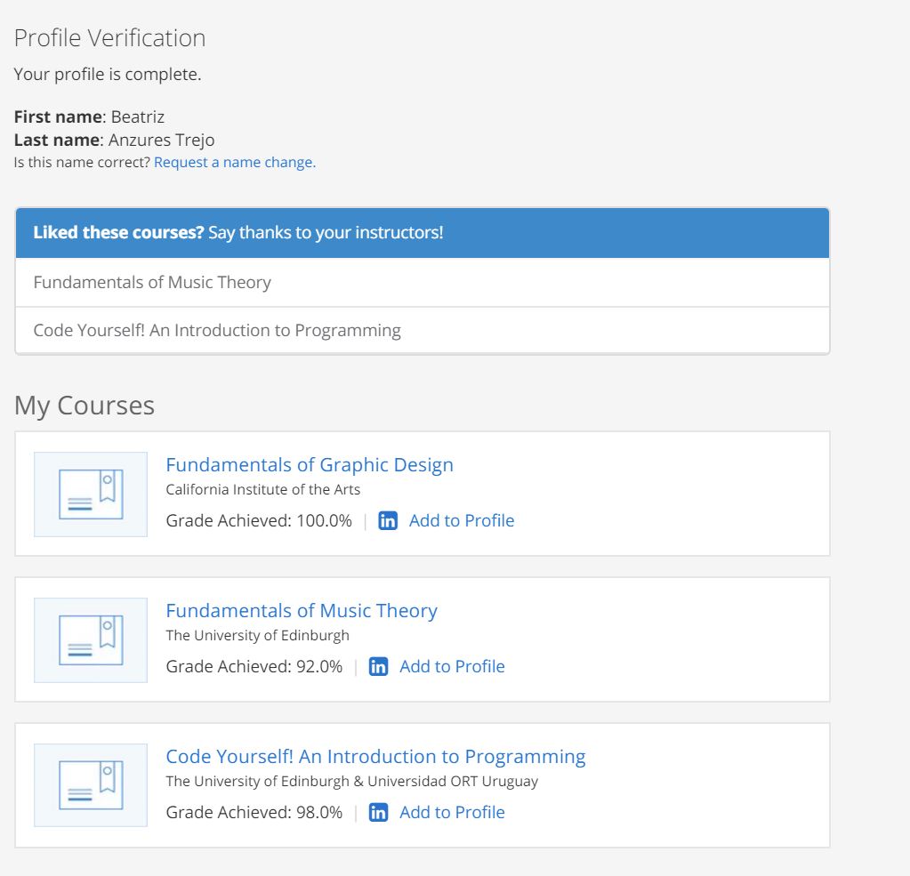
Task: Click Your profile is complete text
Action: click(108, 75)
